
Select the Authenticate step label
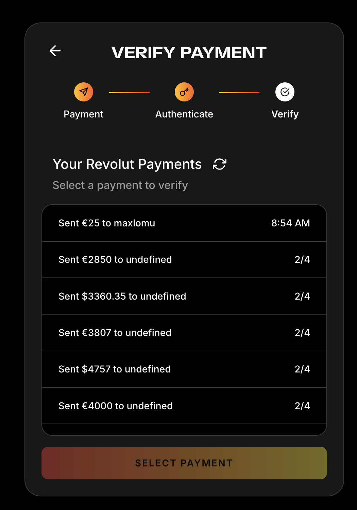[184, 114]
